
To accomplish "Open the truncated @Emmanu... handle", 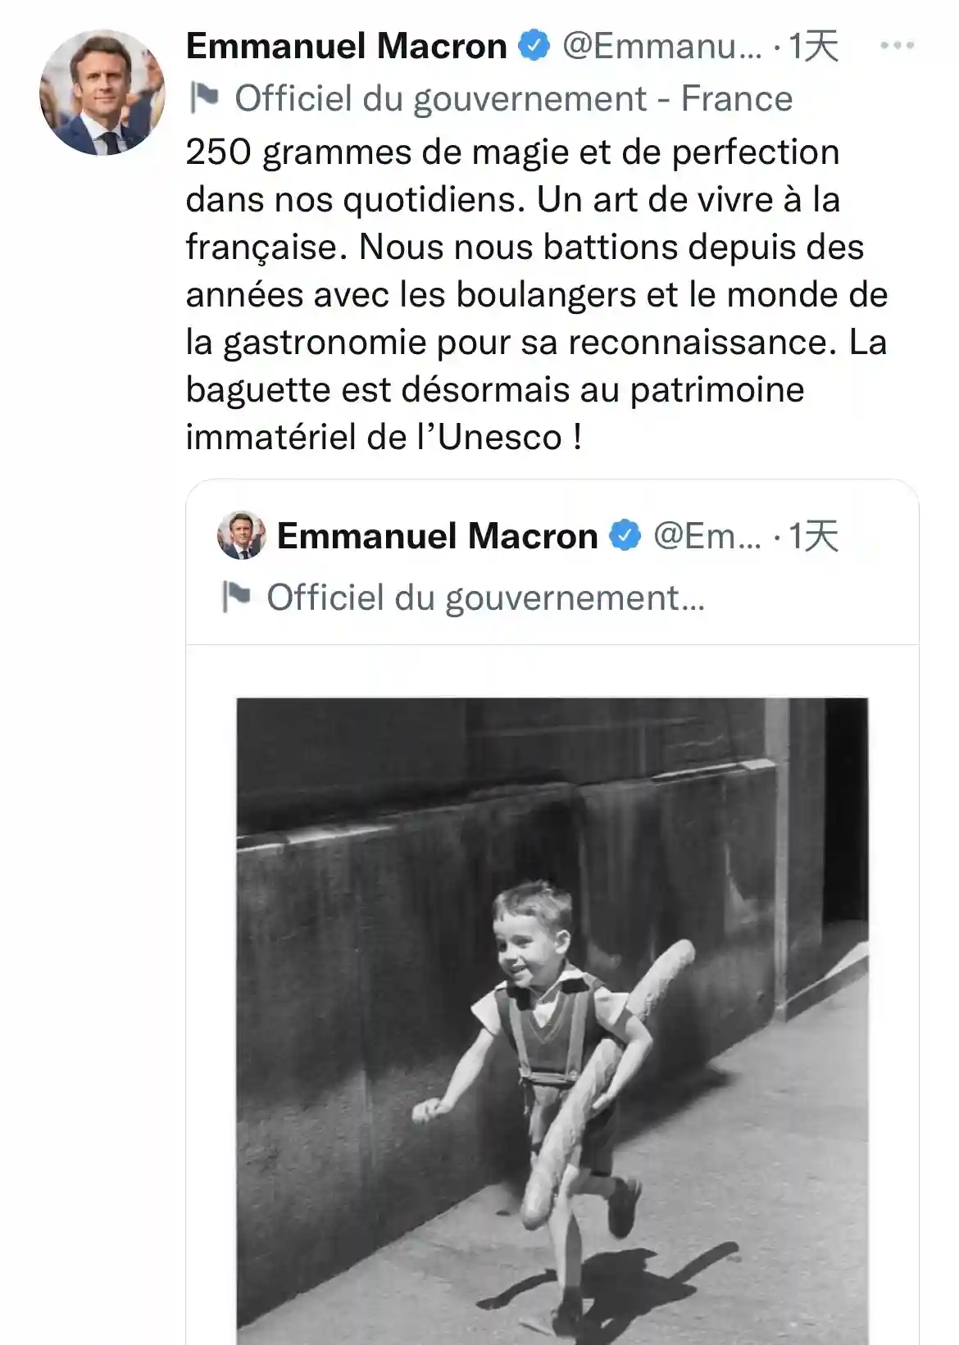I will click(x=661, y=46).
